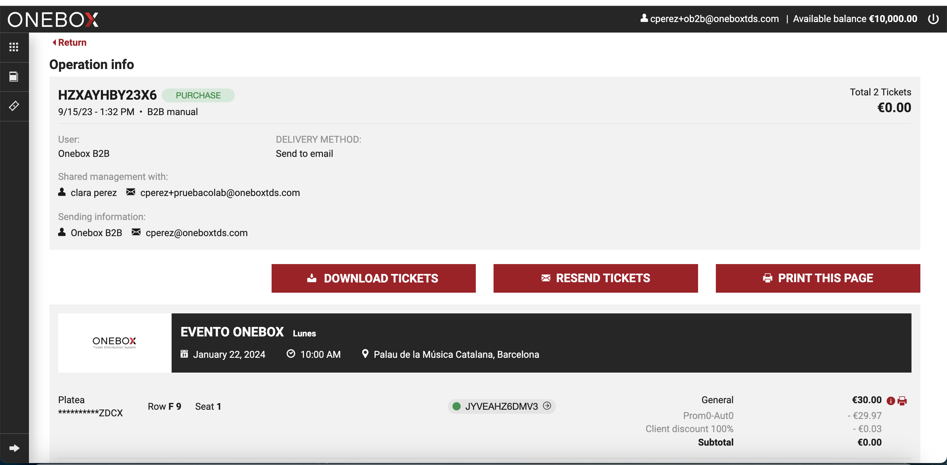
Task: Click the 9/15/23 - 1:32 PM date
Action: point(96,112)
